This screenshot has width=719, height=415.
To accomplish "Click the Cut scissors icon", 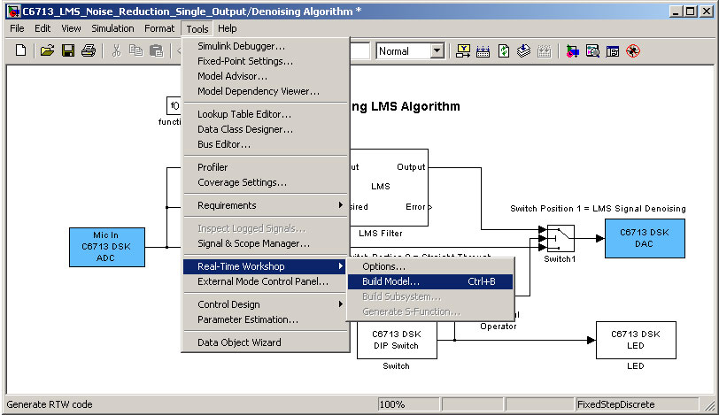I will 116,50.
